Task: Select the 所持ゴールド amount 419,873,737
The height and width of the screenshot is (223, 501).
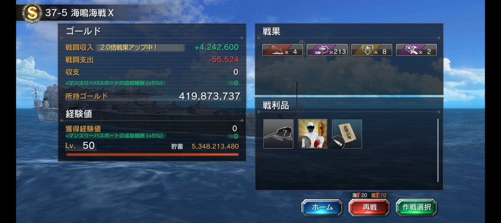Action: 210,96
